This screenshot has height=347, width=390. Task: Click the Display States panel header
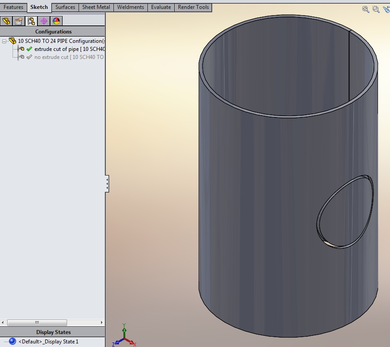tap(52, 332)
